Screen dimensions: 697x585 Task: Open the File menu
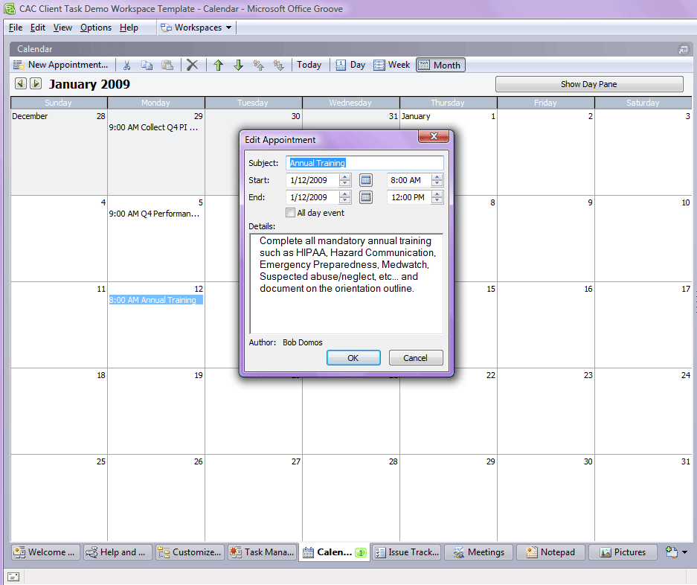[16, 28]
